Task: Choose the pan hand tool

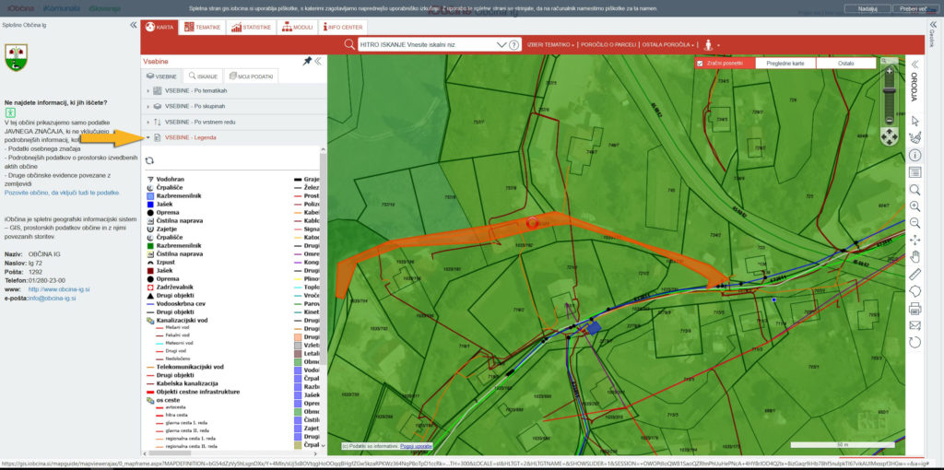Action: pos(914,256)
